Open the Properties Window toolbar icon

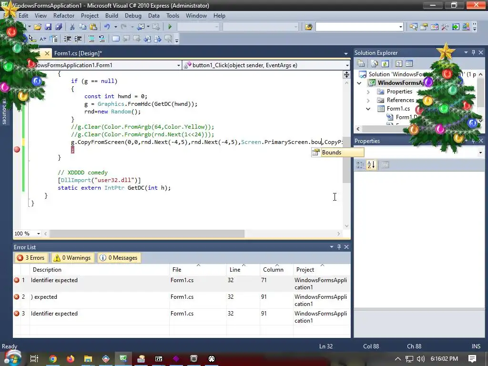[424, 27]
